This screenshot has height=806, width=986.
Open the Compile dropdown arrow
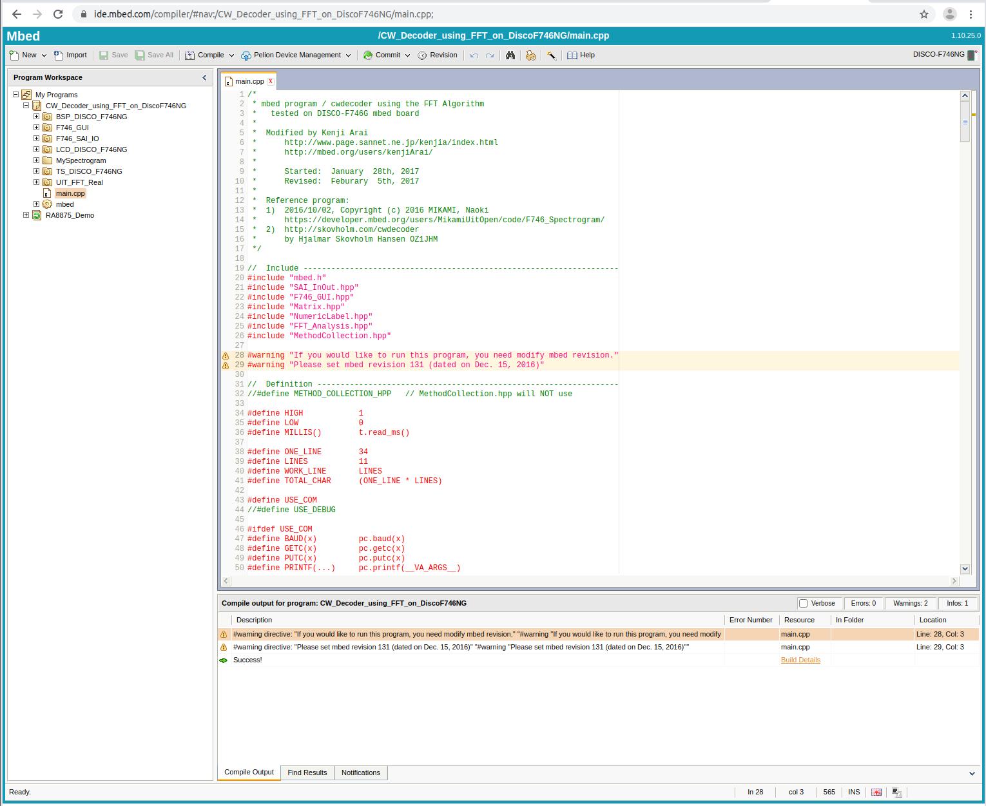(232, 55)
